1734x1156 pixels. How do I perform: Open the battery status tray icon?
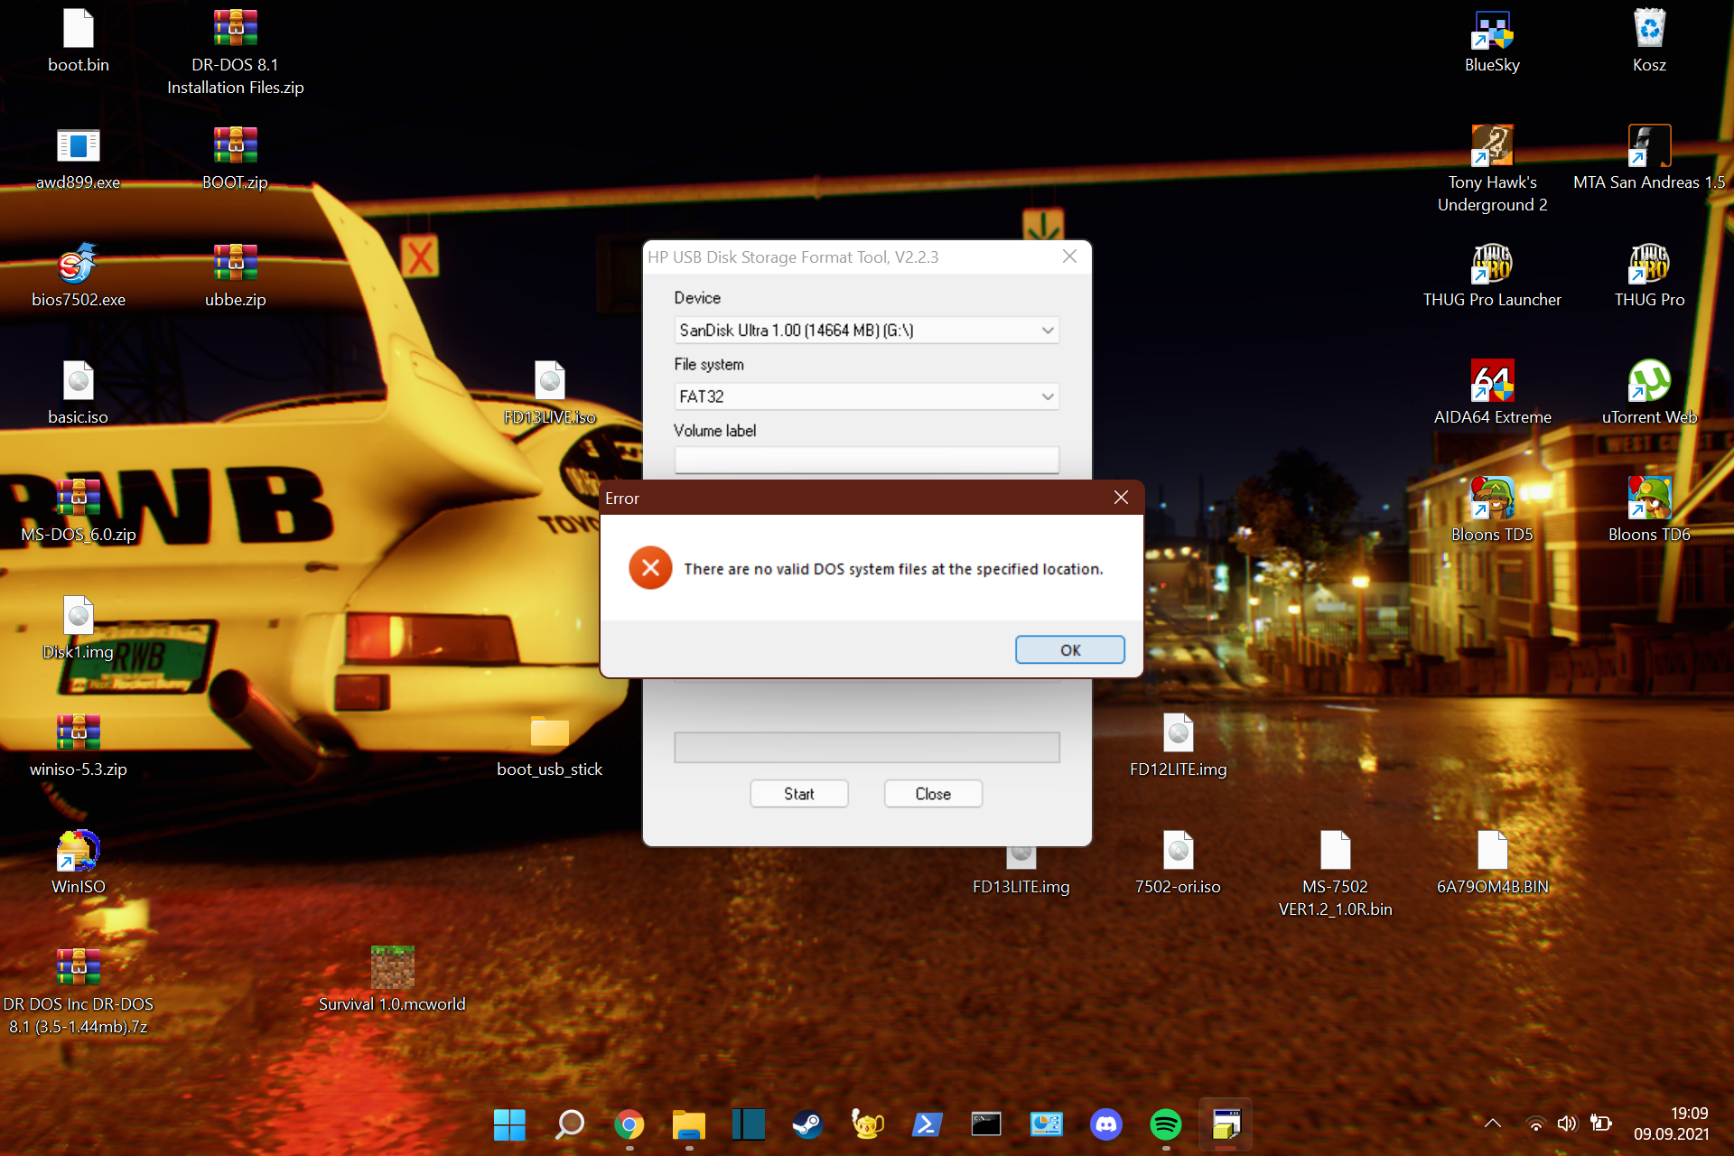pos(1600,1123)
